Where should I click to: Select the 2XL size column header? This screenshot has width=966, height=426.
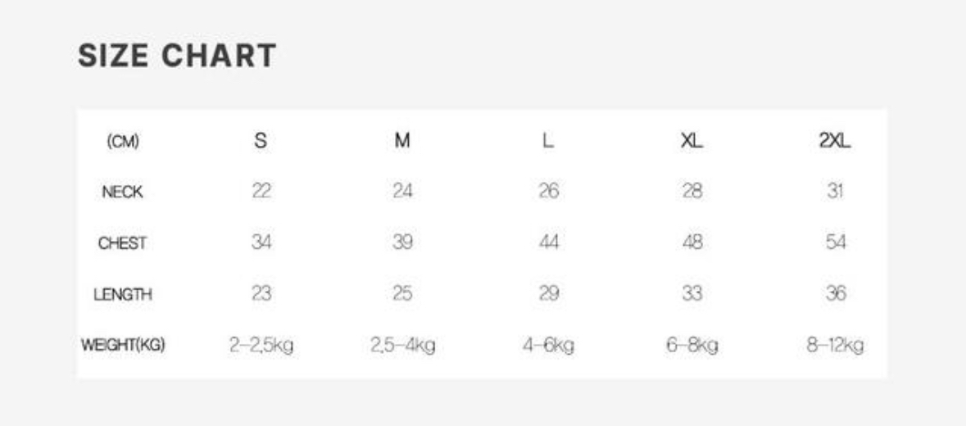click(835, 141)
